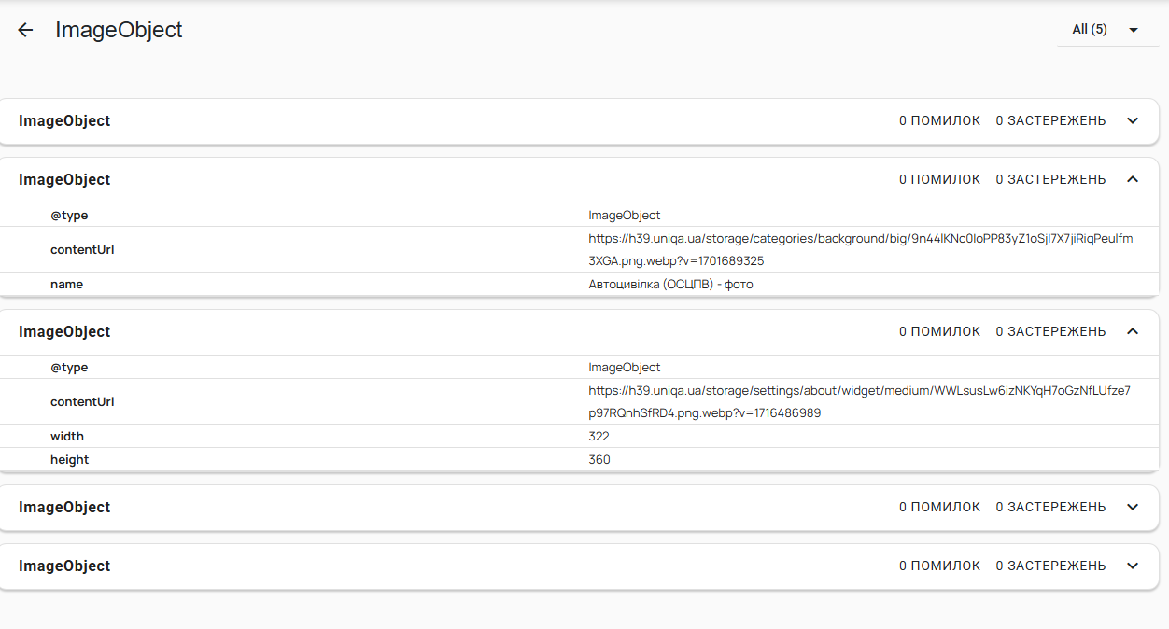Image resolution: width=1169 pixels, height=629 pixels.
Task: Expand the fourth ImageObject card chevron
Action: click(x=1133, y=508)
